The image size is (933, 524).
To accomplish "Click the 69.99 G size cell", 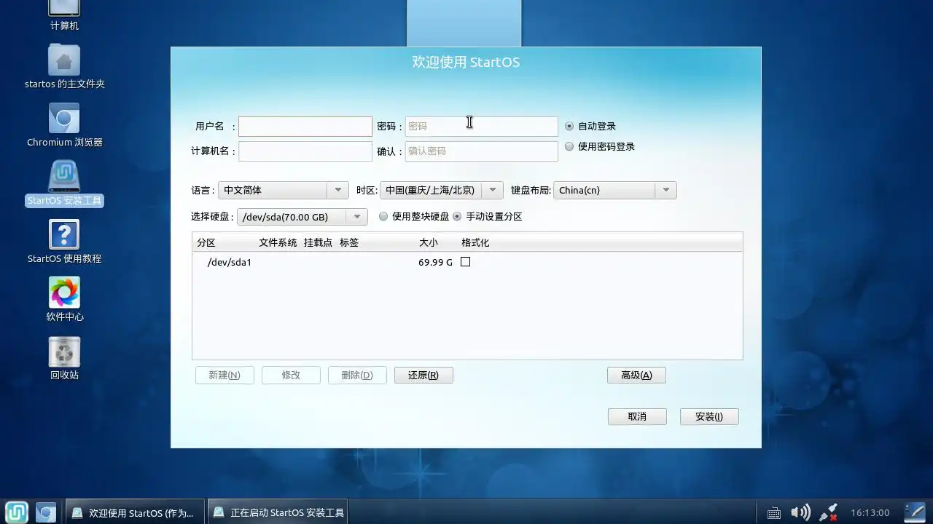I will 435,262.
